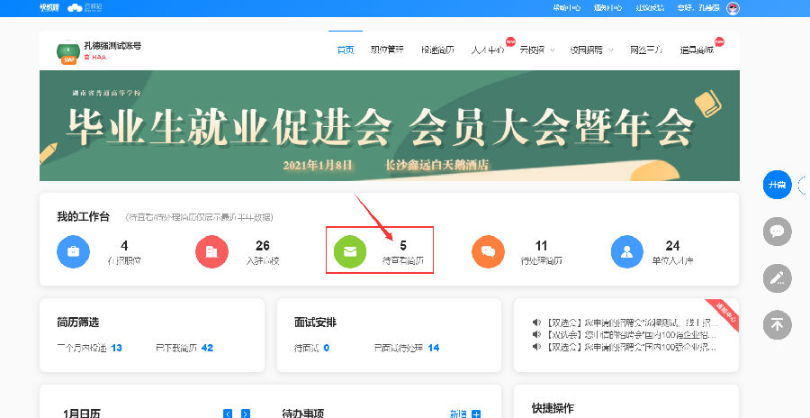This screenshot has width=810, height=418.
Task: Open the 道具商城 navigation tab
Action: [697, 50]
